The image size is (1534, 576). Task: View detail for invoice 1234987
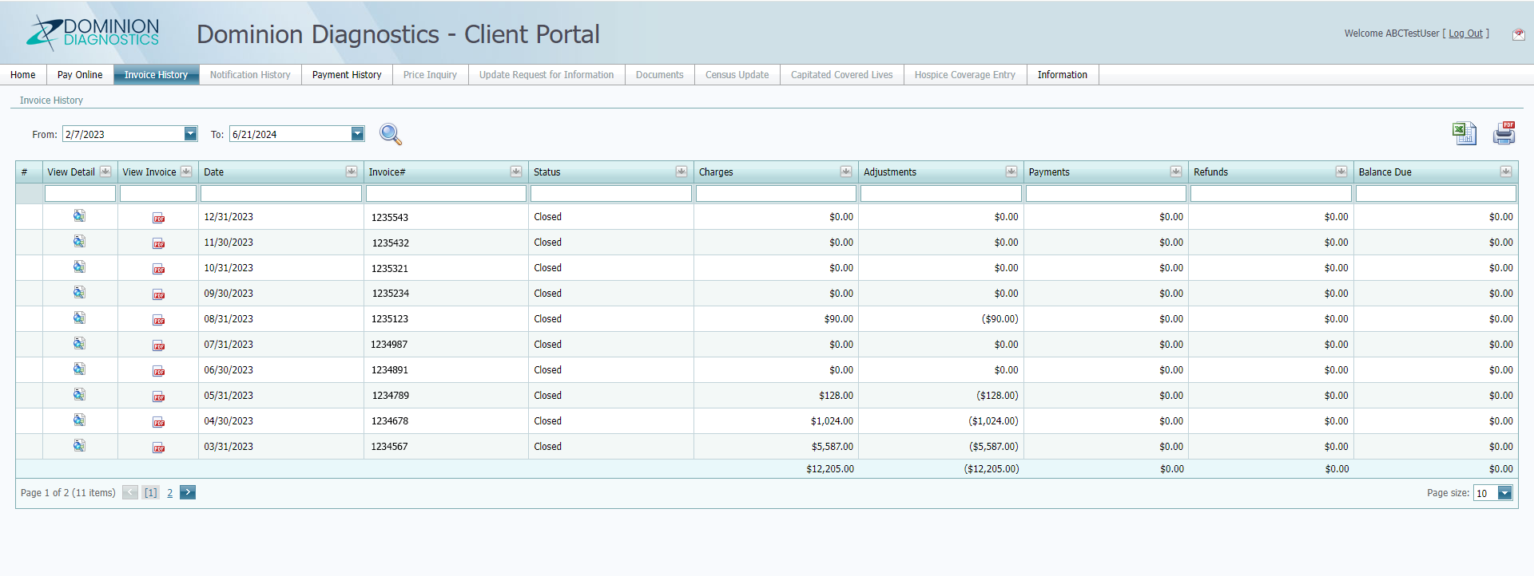[79, 344]
